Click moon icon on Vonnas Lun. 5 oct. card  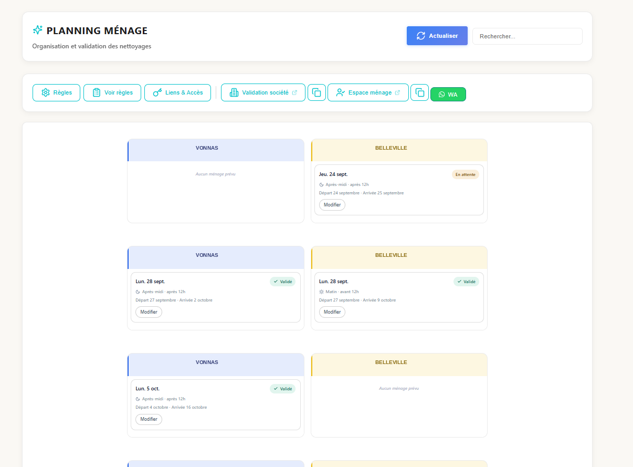(138, 399)
